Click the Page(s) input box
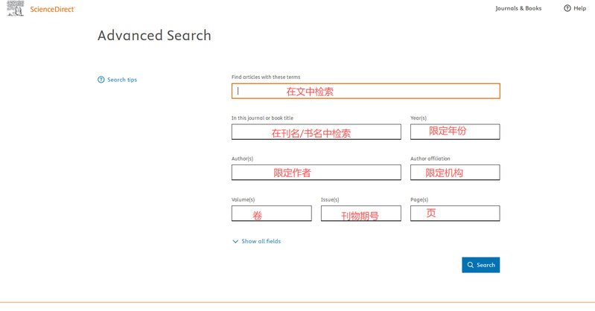This screenshot has width=595, height=311. (x=454, y=214)
